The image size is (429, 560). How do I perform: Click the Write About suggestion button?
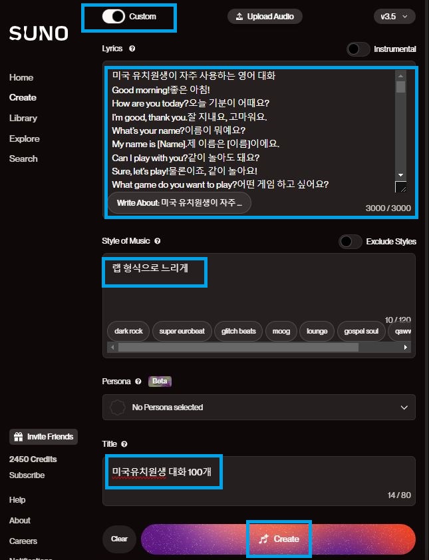[180, 203]
